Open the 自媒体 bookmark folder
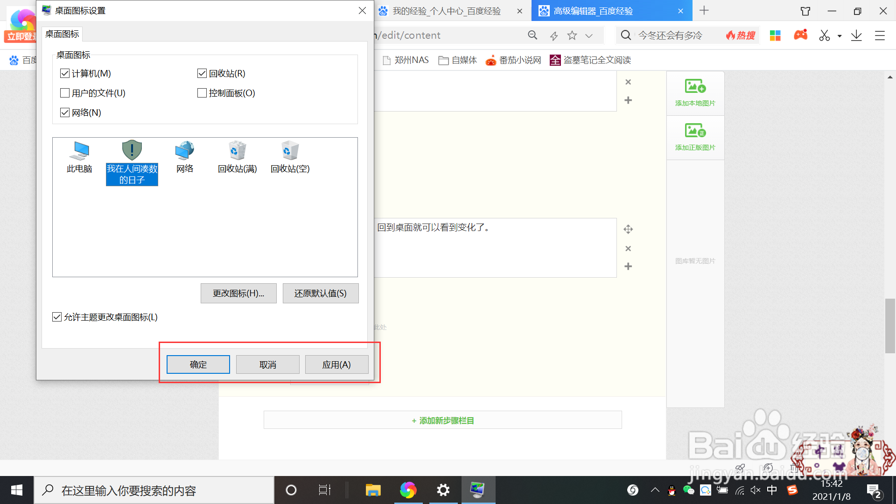This screenshot has width=896, height=504. click(x=458, y=60)
